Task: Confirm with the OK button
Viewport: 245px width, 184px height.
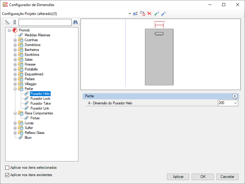Action: coord(203,177)
